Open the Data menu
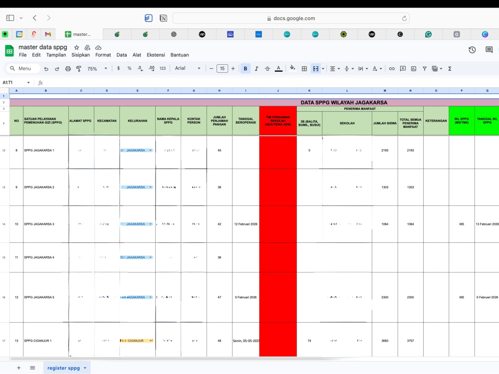The height and width of the screenshot is (374, 499). [x=122, y=55]
